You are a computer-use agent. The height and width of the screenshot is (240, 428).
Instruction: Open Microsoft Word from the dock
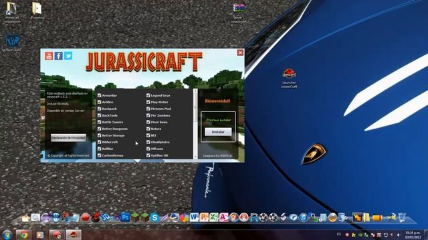click(x=194, y=217)
